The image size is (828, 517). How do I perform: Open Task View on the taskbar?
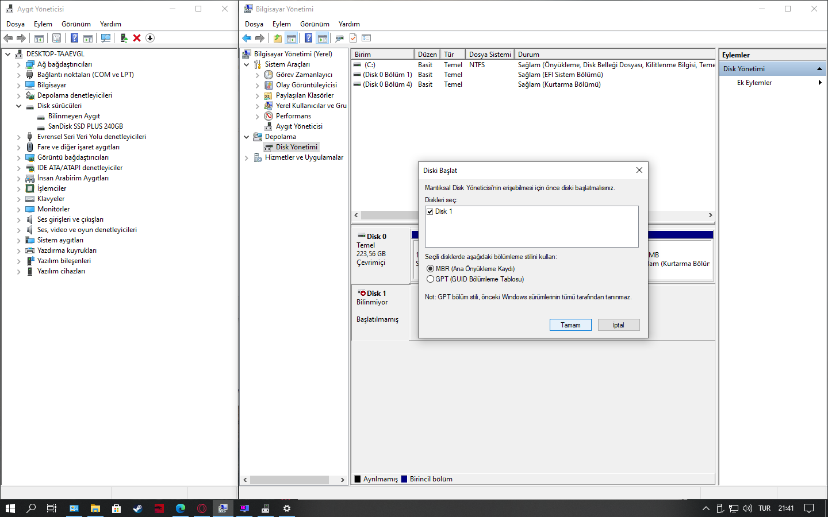click(x=51, y=508)
